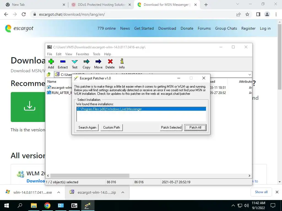Click Search Again button

coord(87,127)
